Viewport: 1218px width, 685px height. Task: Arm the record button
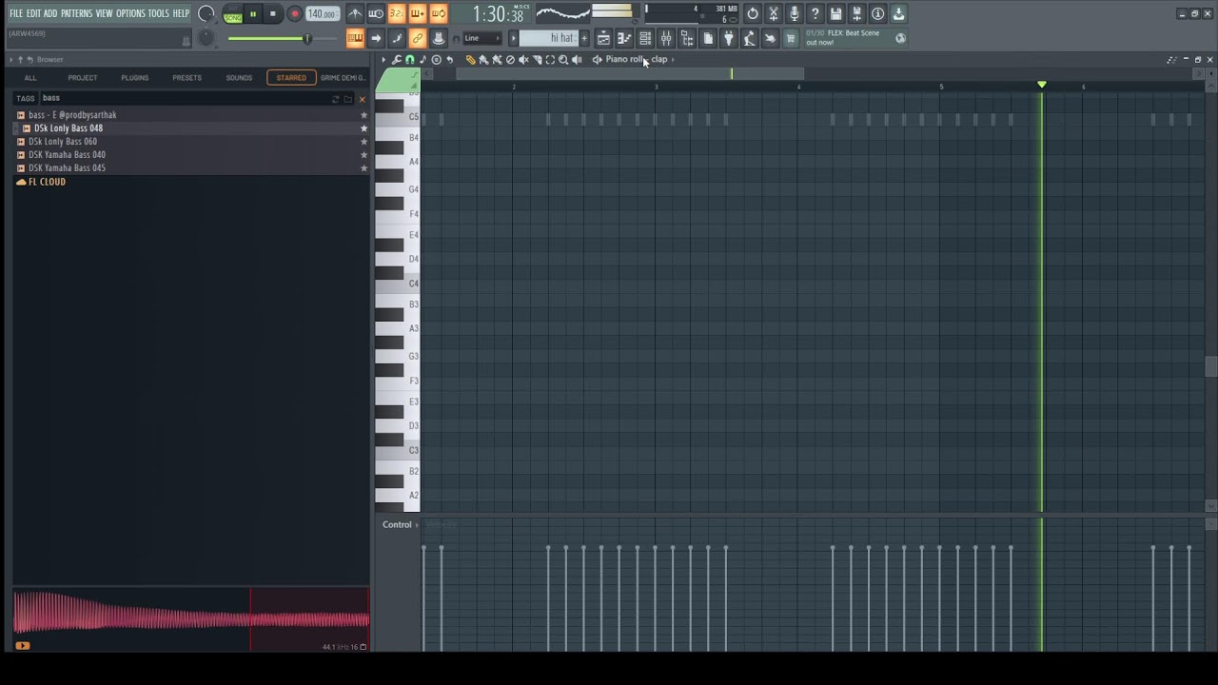click(x=294, y=14)
